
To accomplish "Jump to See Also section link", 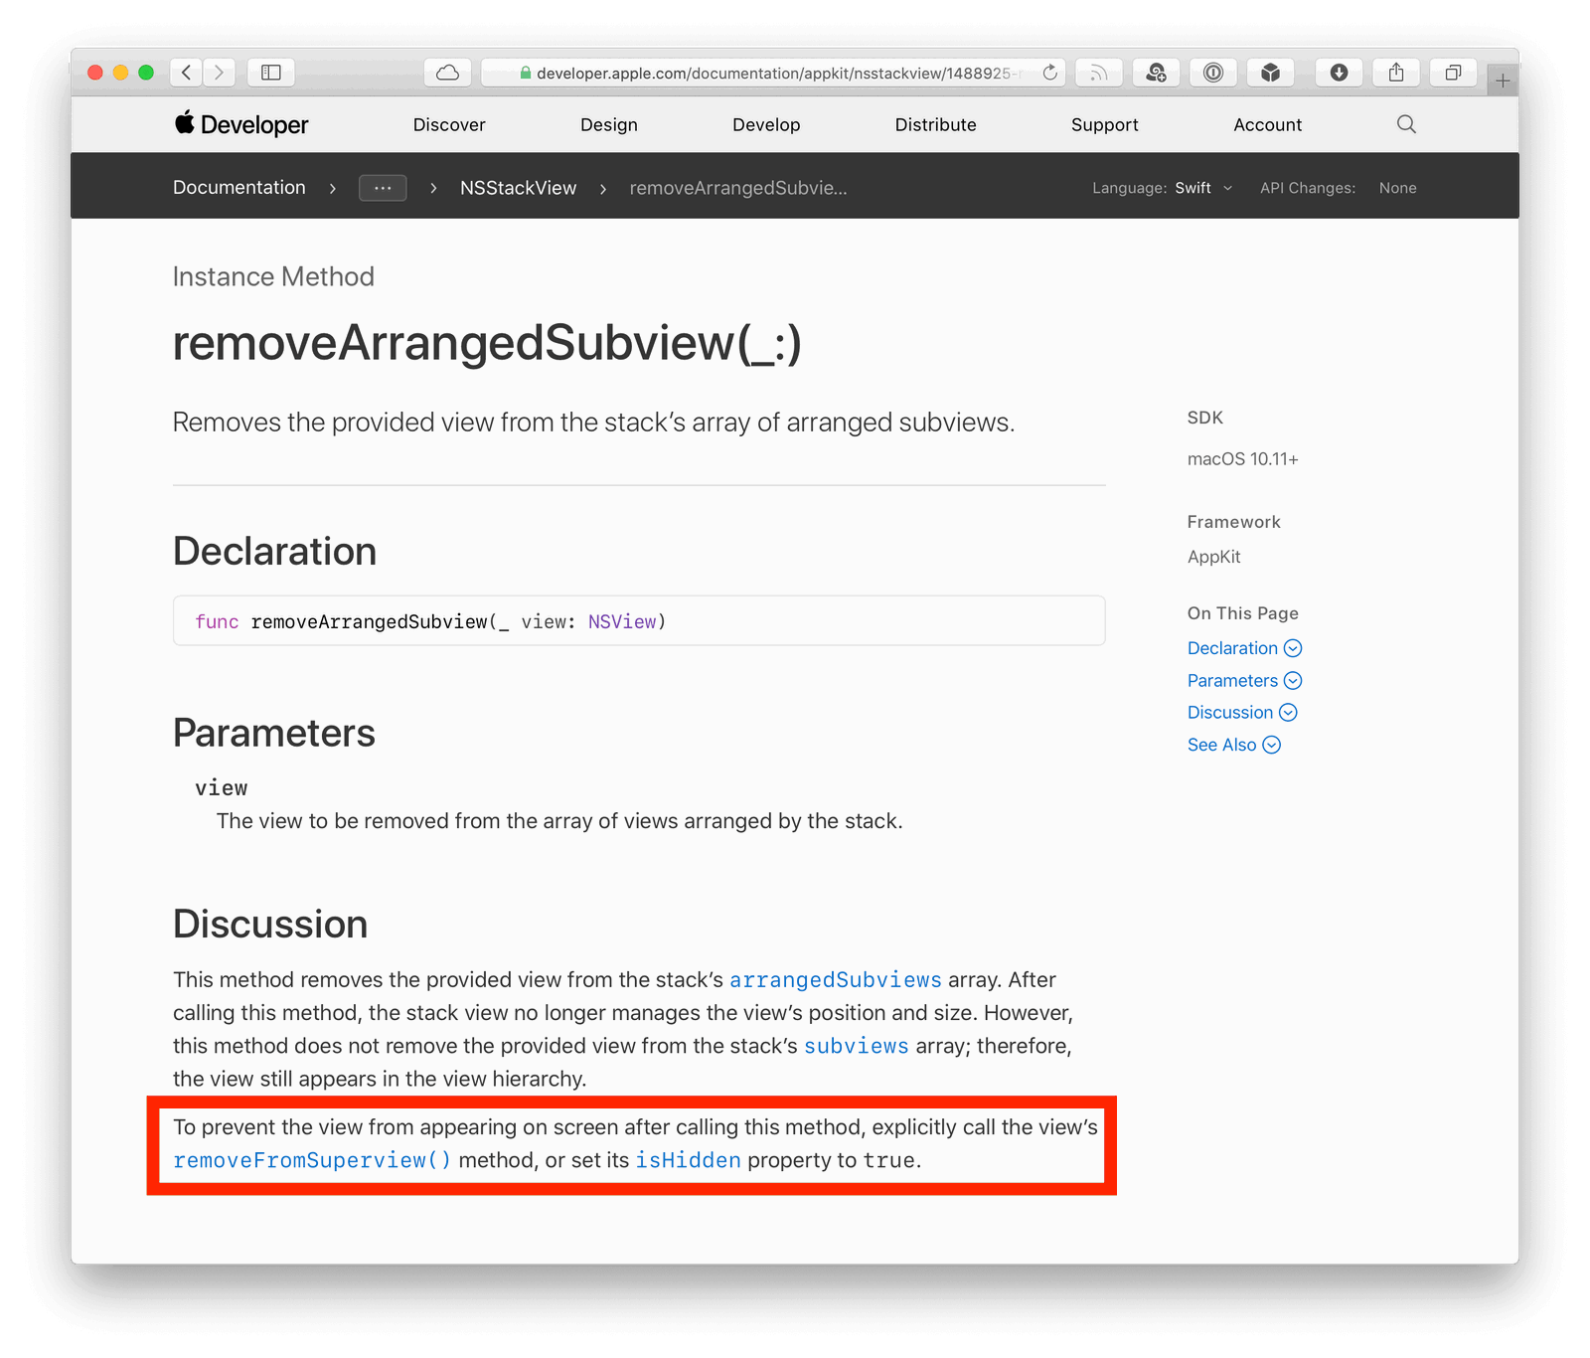I will click(x=1222, y=745).
